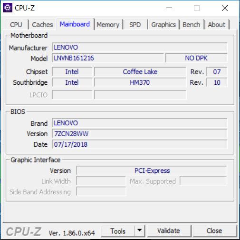The width and height of the screenshot is (240, 240).
Task: Go to the Bench tab
Action: [x=192, y=25]
